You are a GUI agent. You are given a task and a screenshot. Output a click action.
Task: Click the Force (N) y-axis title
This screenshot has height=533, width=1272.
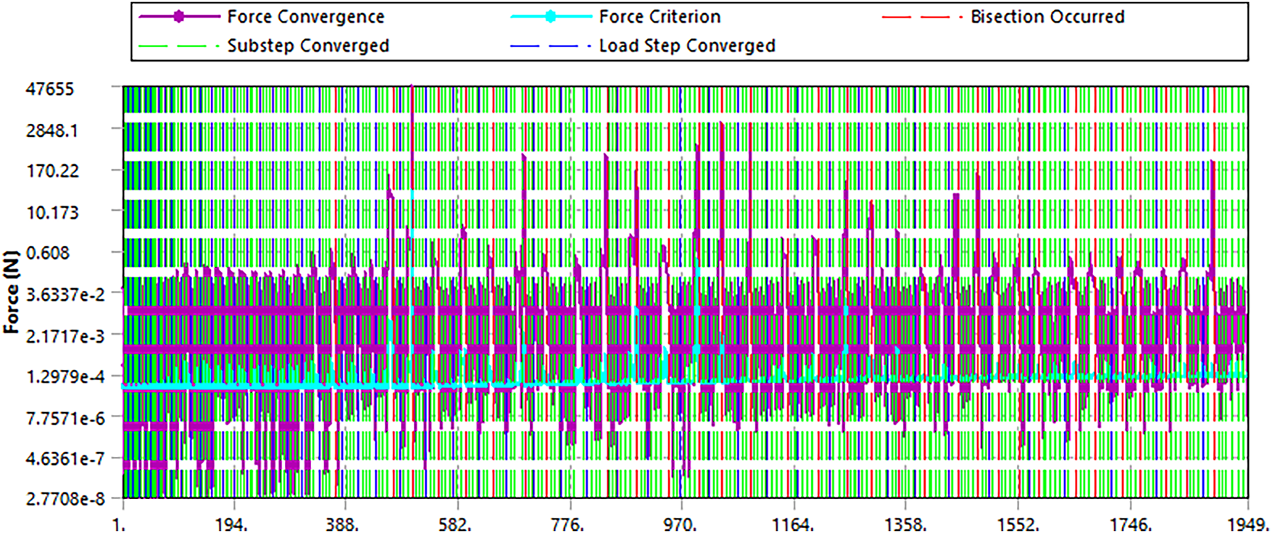click(x=12, y=297)
